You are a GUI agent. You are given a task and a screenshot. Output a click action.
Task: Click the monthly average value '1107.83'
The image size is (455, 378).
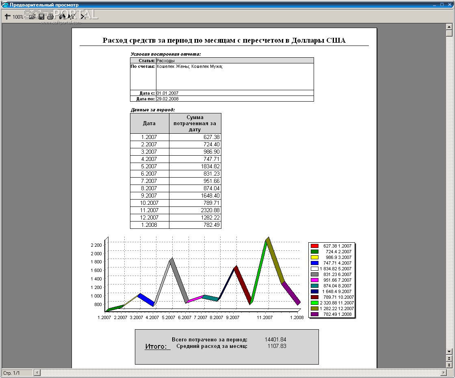coord(277,346)
